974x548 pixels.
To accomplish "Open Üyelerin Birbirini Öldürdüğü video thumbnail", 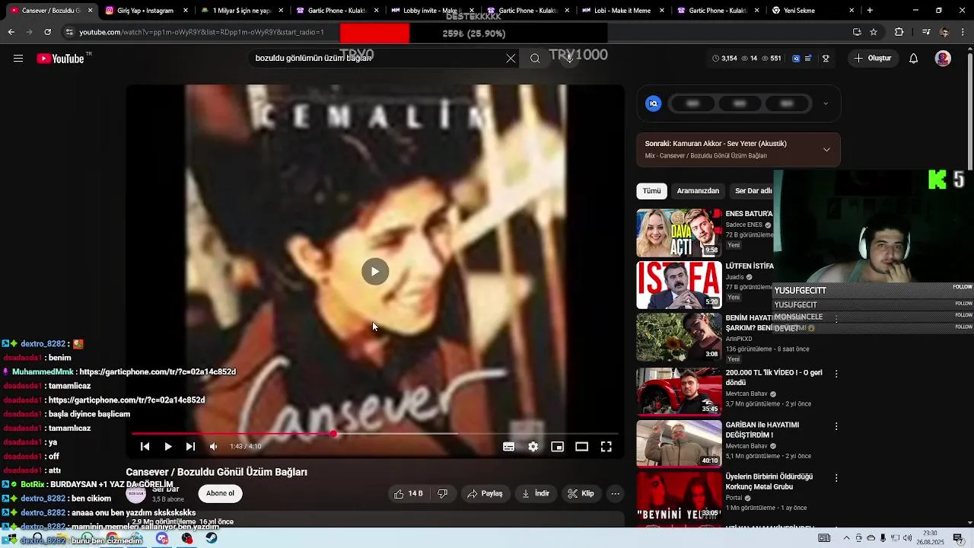I will (x=679, y=495).
